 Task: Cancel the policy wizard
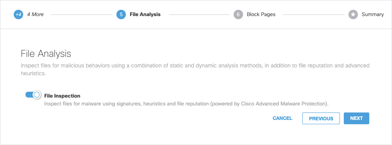tap(282, 118)
